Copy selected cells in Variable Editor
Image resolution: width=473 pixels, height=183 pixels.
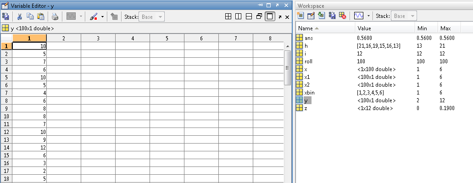[x=30, y=17]
